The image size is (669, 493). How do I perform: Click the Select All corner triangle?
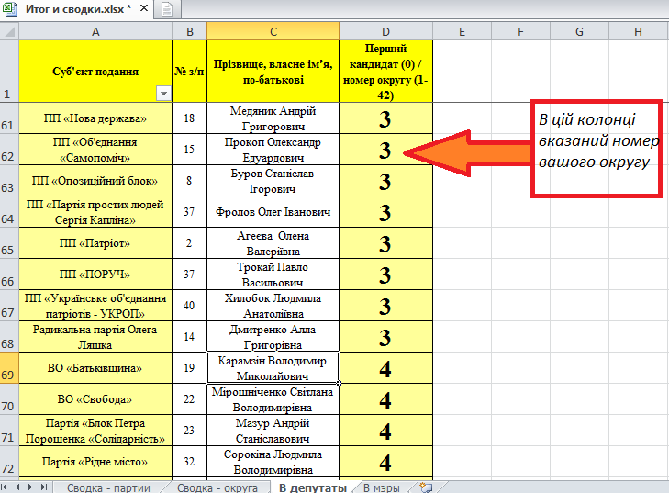click(9, 31)
